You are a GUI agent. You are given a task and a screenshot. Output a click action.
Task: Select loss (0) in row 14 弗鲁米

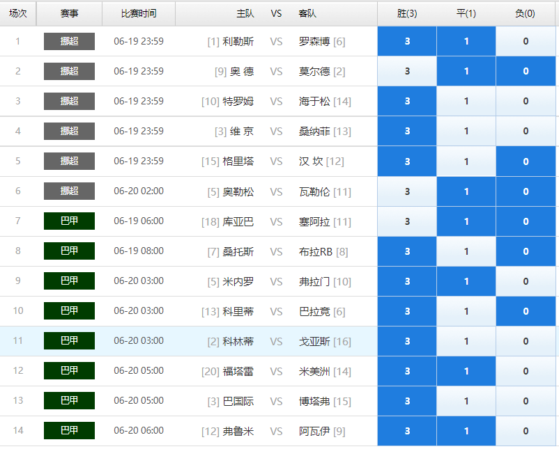click(x=526, y=431)
